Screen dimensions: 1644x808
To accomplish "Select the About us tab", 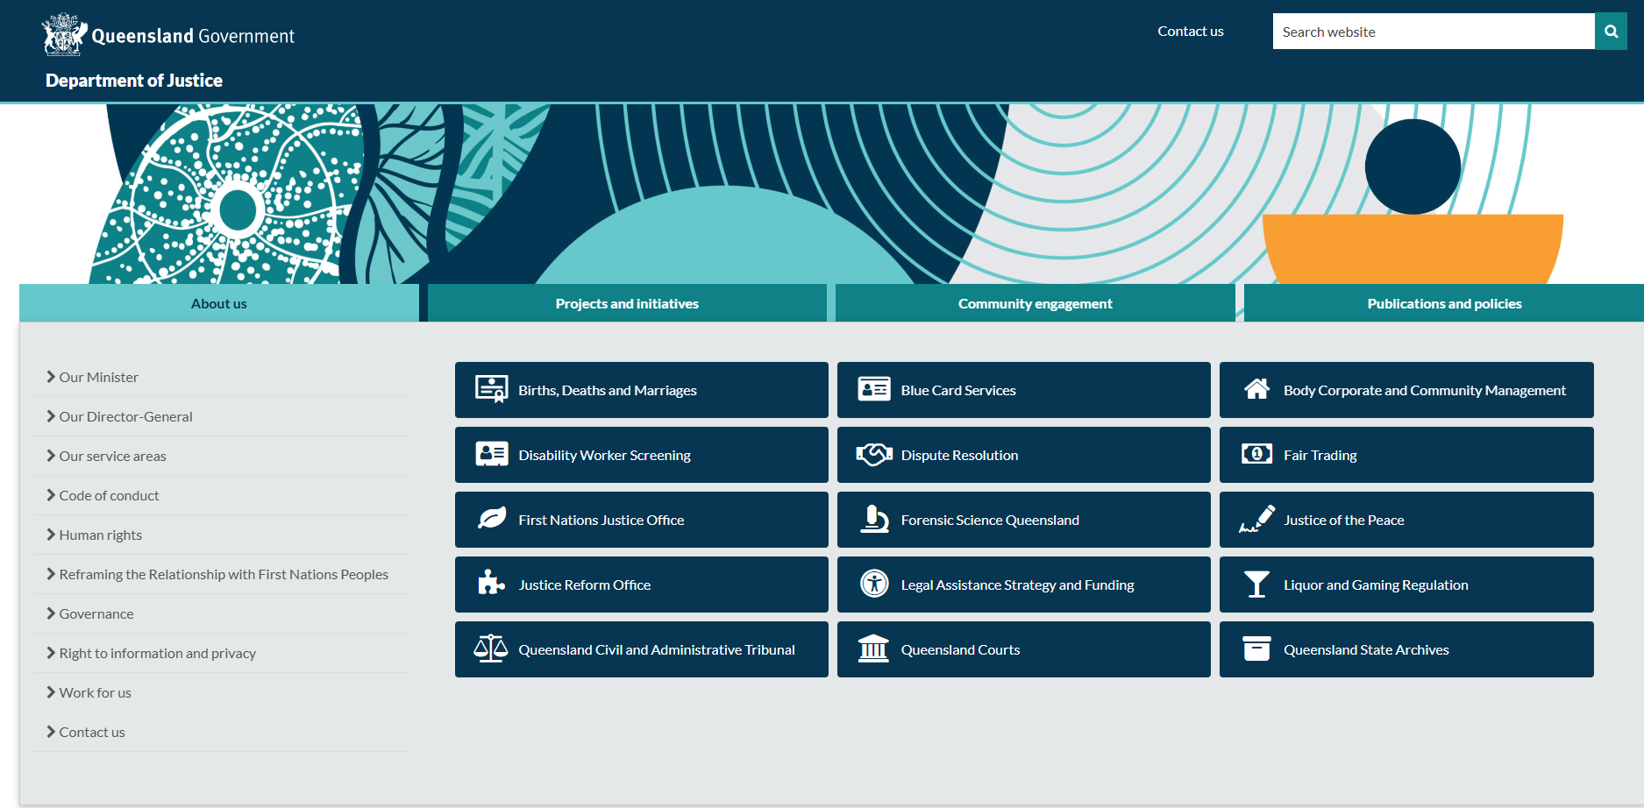I will point(219,303).
